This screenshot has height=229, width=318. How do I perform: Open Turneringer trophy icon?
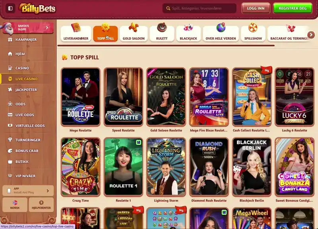(x=10, y=140)
